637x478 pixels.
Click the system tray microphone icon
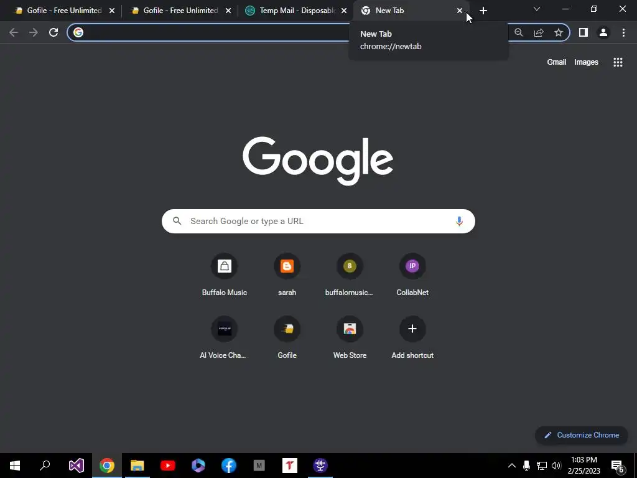coord(526,466)
